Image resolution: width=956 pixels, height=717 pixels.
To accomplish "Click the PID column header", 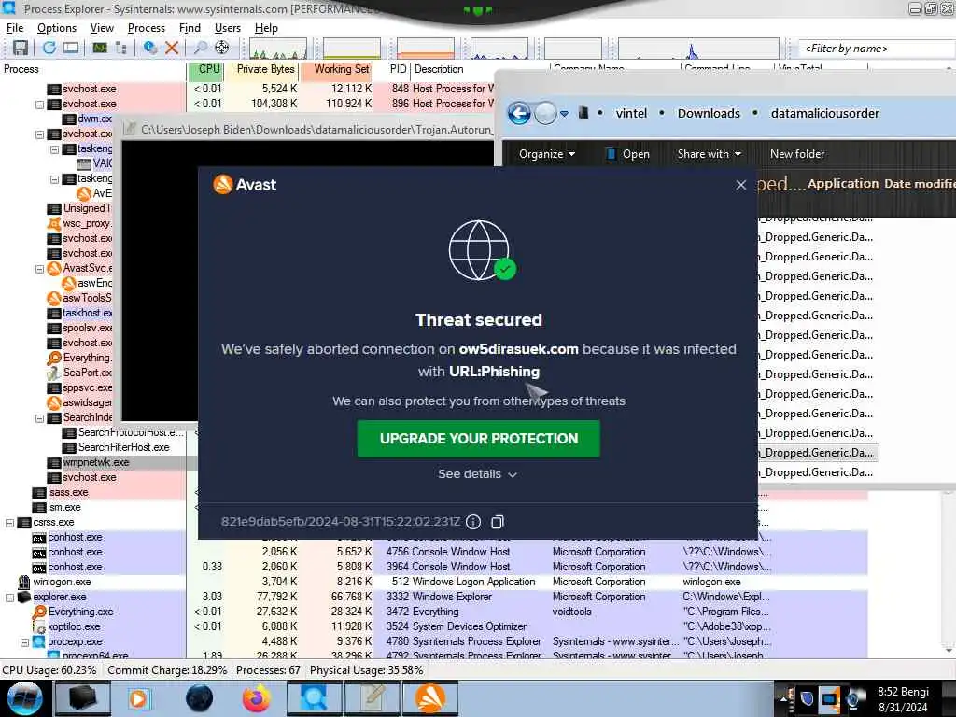I will 398,69.
